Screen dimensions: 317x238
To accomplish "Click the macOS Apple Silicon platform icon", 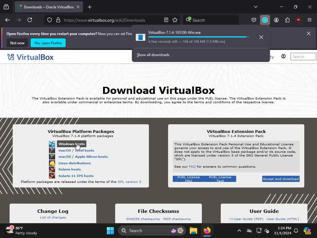I will point(52,156).
